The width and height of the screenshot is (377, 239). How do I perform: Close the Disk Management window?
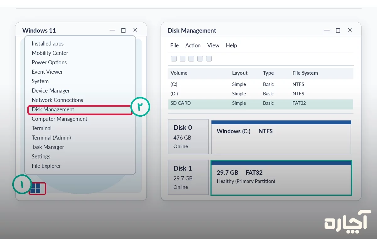click(350, 30)
